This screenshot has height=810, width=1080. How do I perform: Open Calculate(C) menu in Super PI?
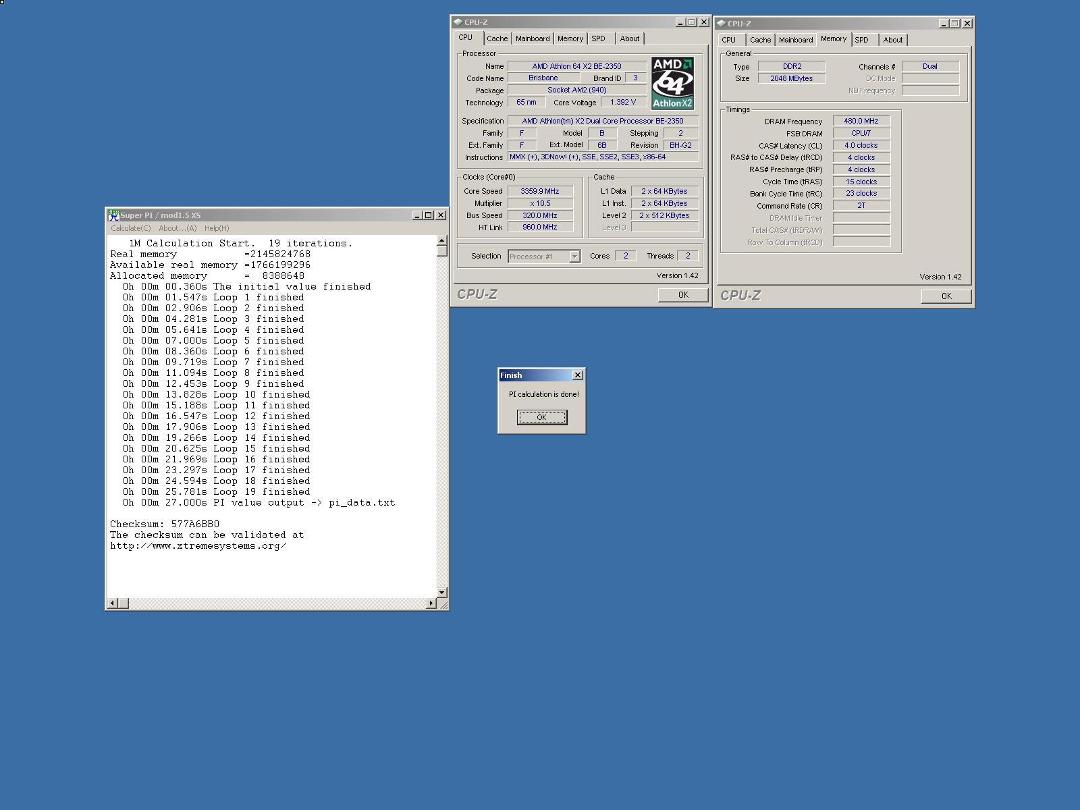tap(131, 228)
